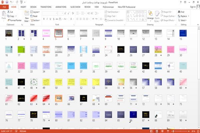Start Slide Show from status bar icon

pyautogui.click(x=168, y=131)
